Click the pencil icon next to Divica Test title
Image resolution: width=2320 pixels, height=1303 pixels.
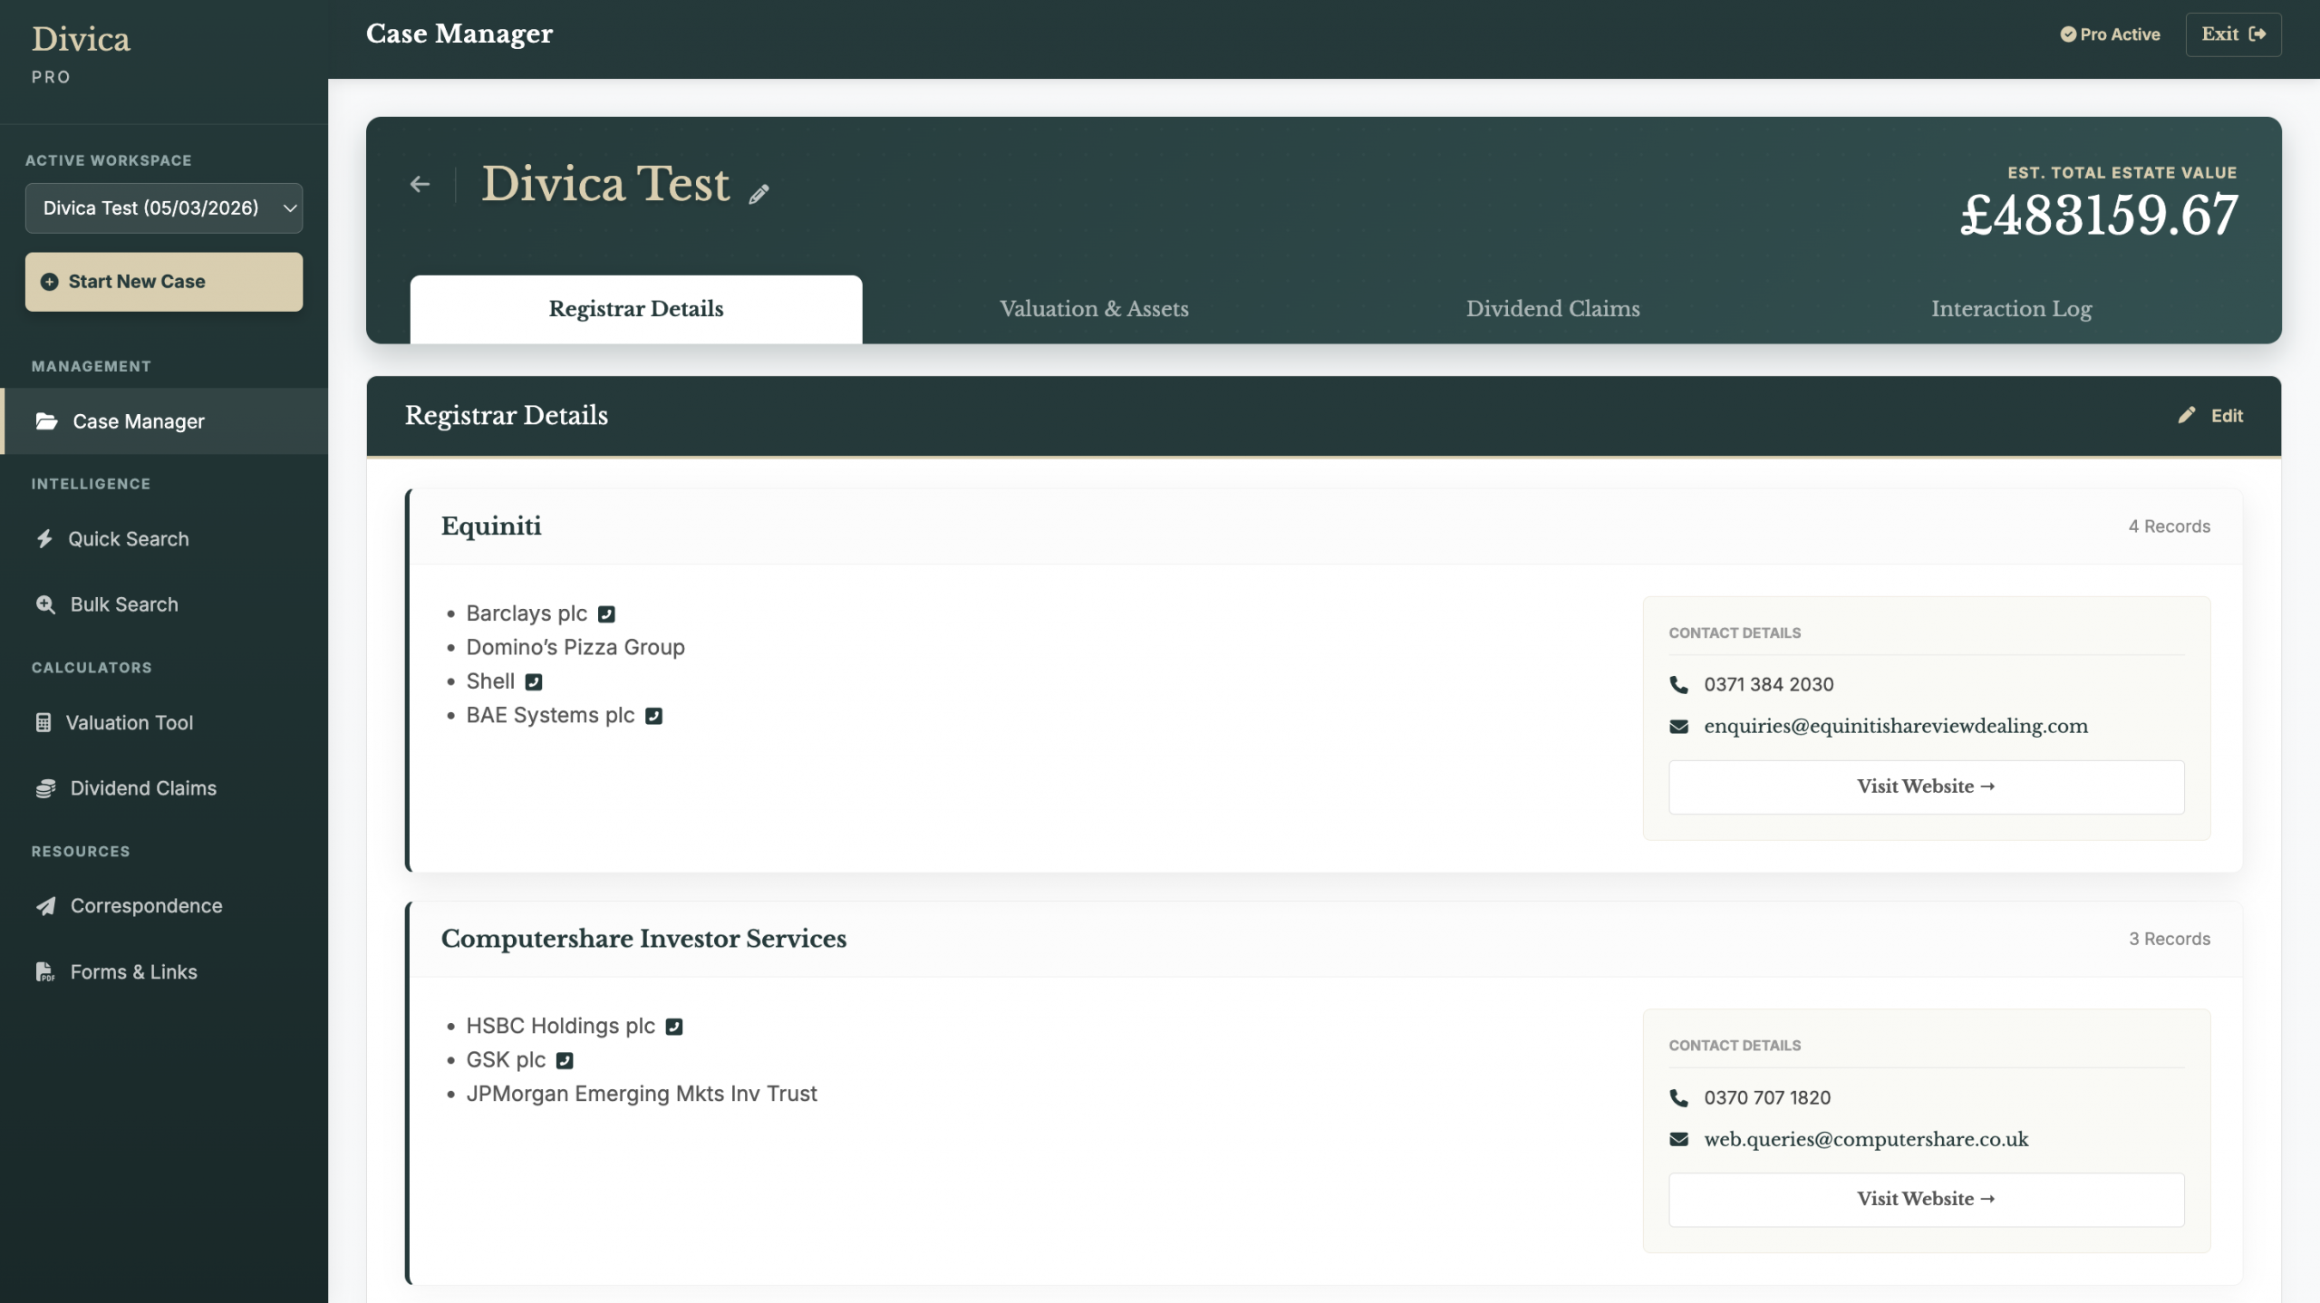click(759, 194)
